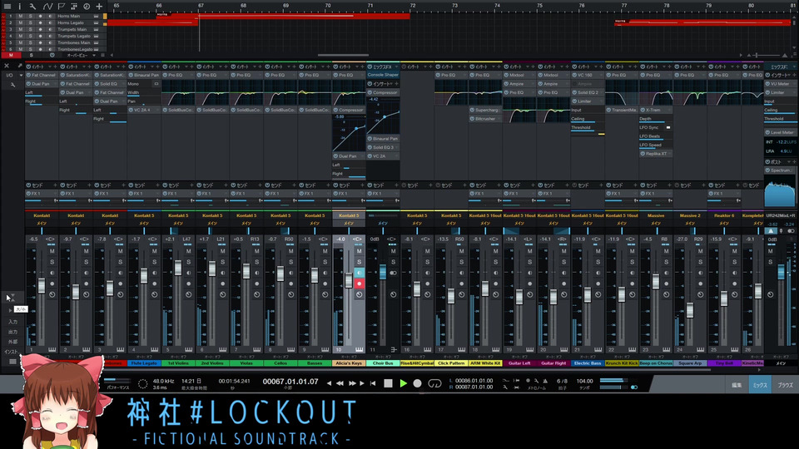Click the main output volume fader
Screen dimensions: 799x449
coord(781,271)
